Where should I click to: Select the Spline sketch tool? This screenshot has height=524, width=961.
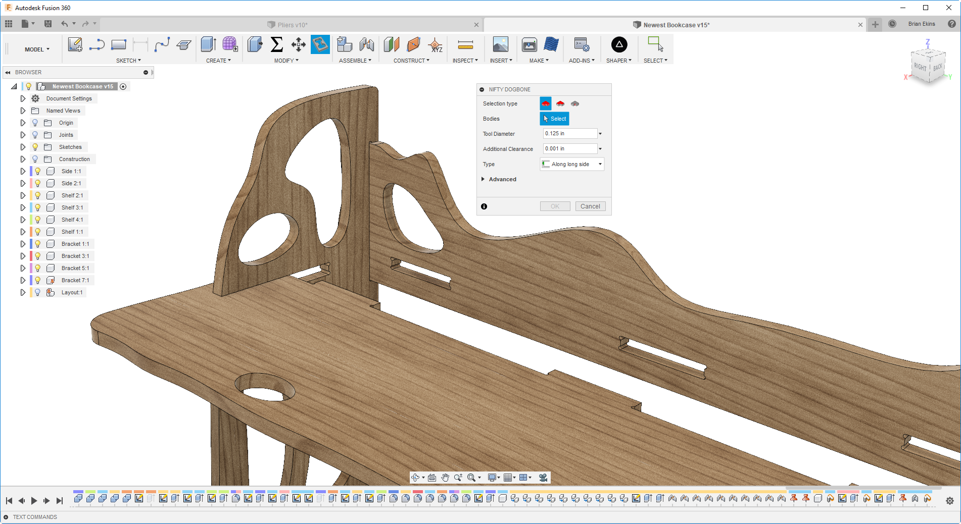click(162, 45)
